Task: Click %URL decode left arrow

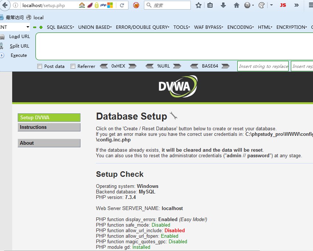Action: [x=149, y=66]
